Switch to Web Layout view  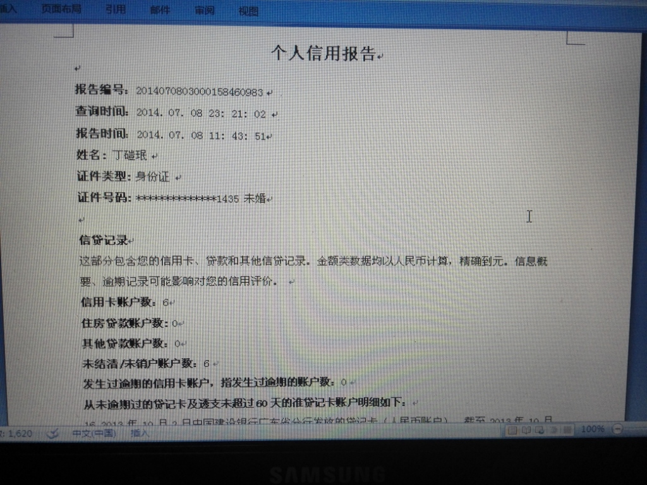click(x=540, y=431)
